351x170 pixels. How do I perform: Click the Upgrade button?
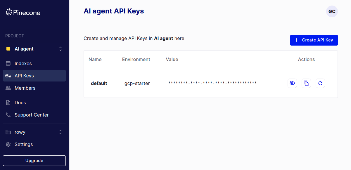pyautogui.click(x=34, y=161)
